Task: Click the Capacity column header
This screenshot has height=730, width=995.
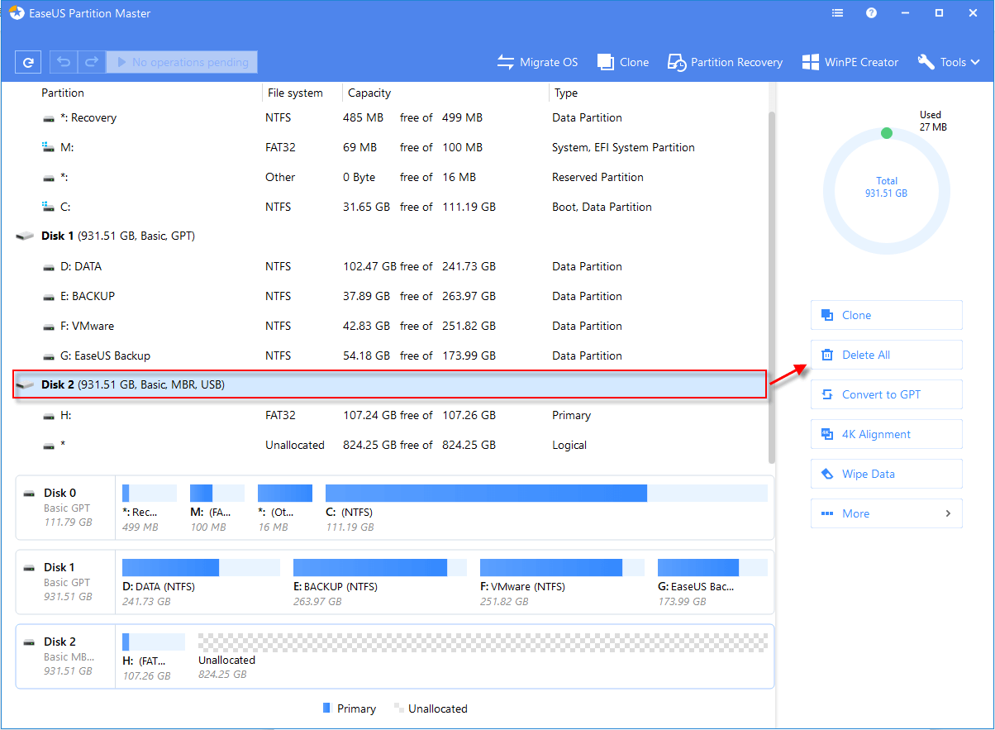Action: (369, 93)
